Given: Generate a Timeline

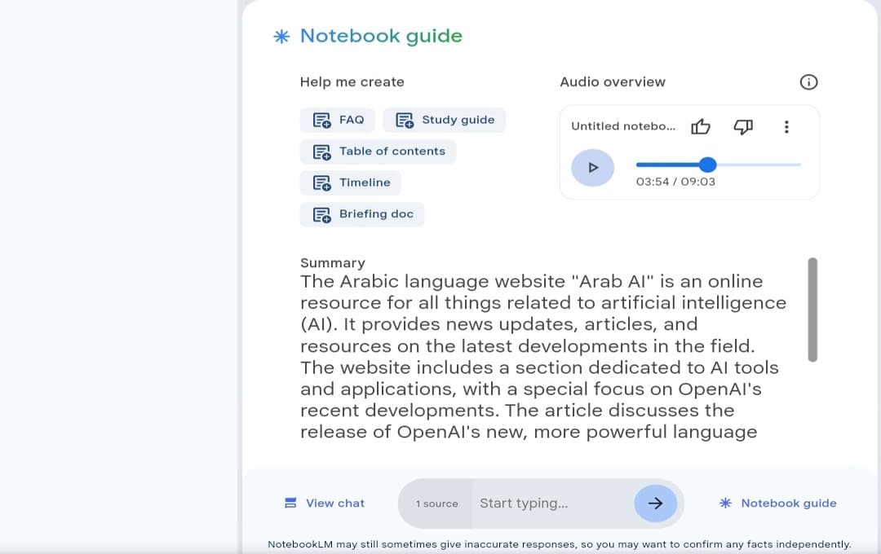Looking at the screenshot, I should coord(351,182).
